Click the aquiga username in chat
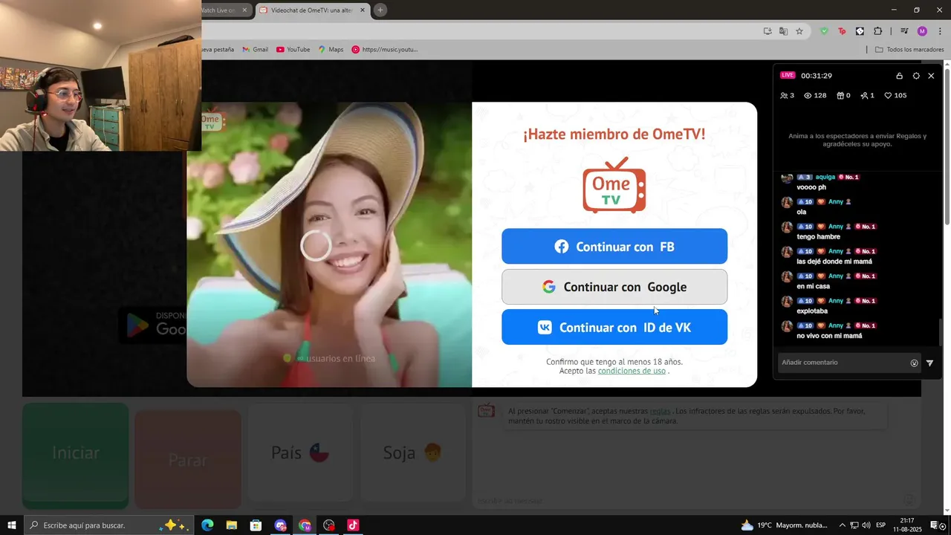The height and width of the screenshot is (535, 951). pyautogui.click(x=825, y=177)
